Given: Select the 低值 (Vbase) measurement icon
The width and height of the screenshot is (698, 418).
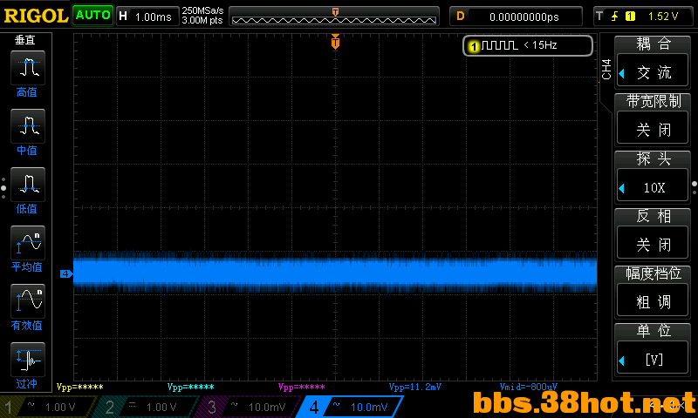Looking at the screenshot, I should coord(28,185).
